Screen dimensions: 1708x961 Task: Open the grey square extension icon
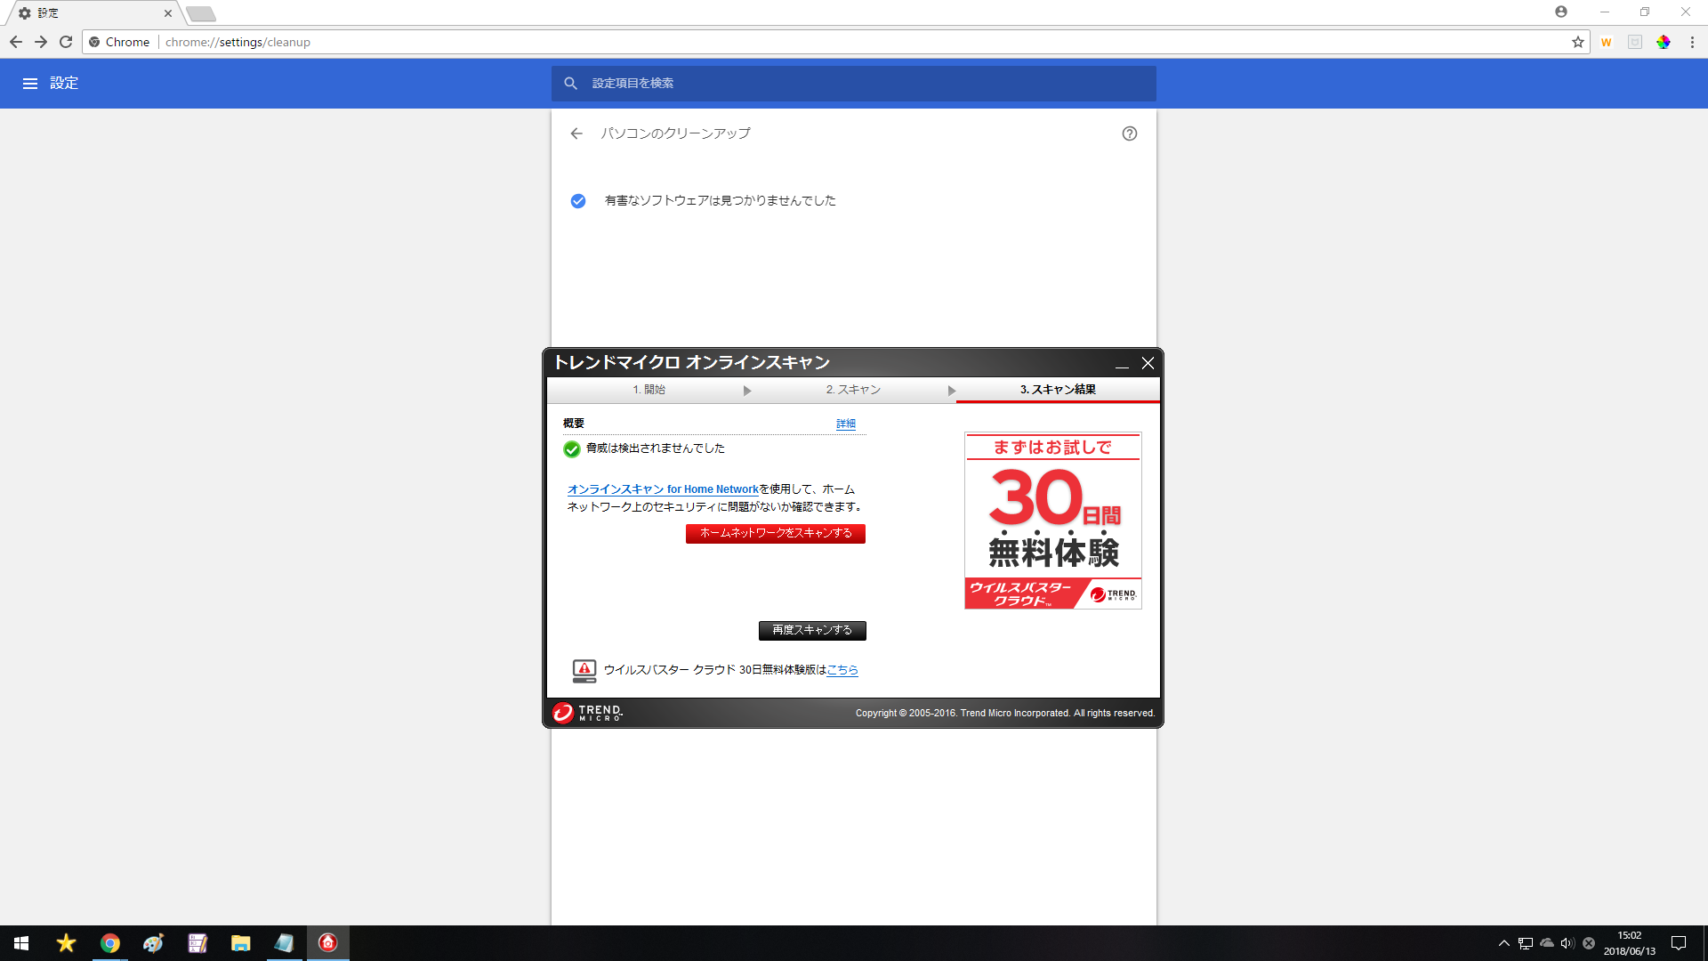[x=1635, y=42]
